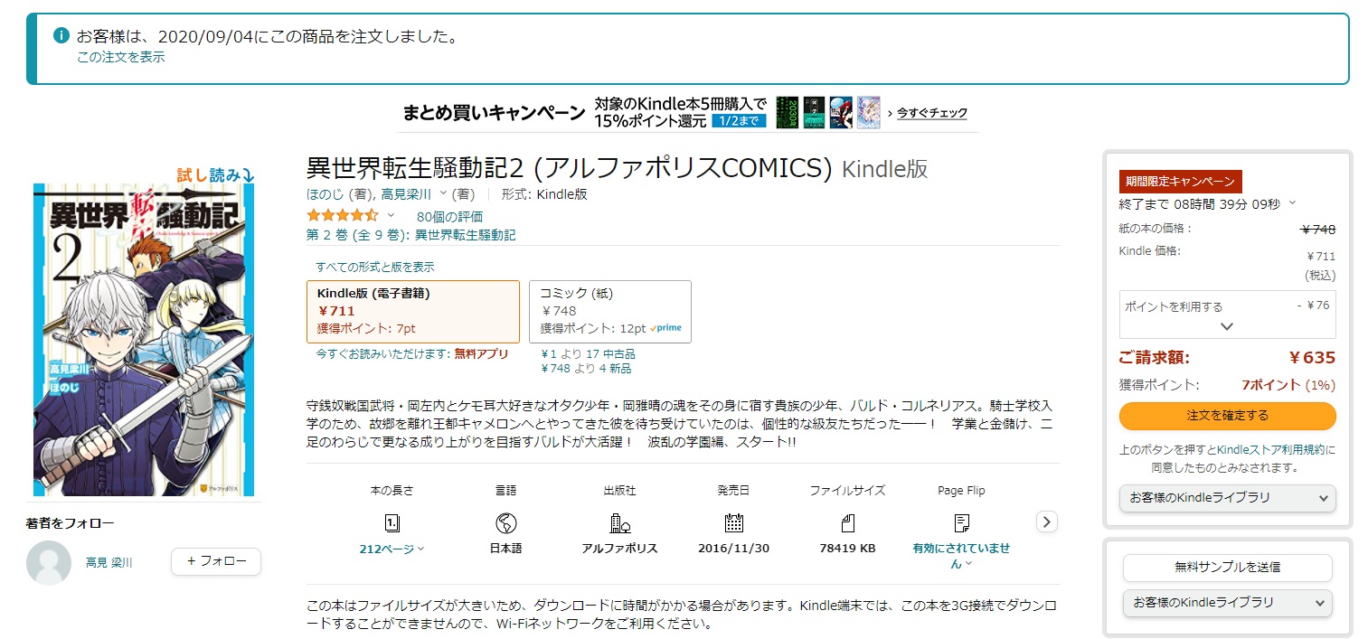Open the Kindleライブラリ dropdown under 無料サンプルを送信
The height and width of the screenshot is (639, 1368).
click(x=1227, y=603)
